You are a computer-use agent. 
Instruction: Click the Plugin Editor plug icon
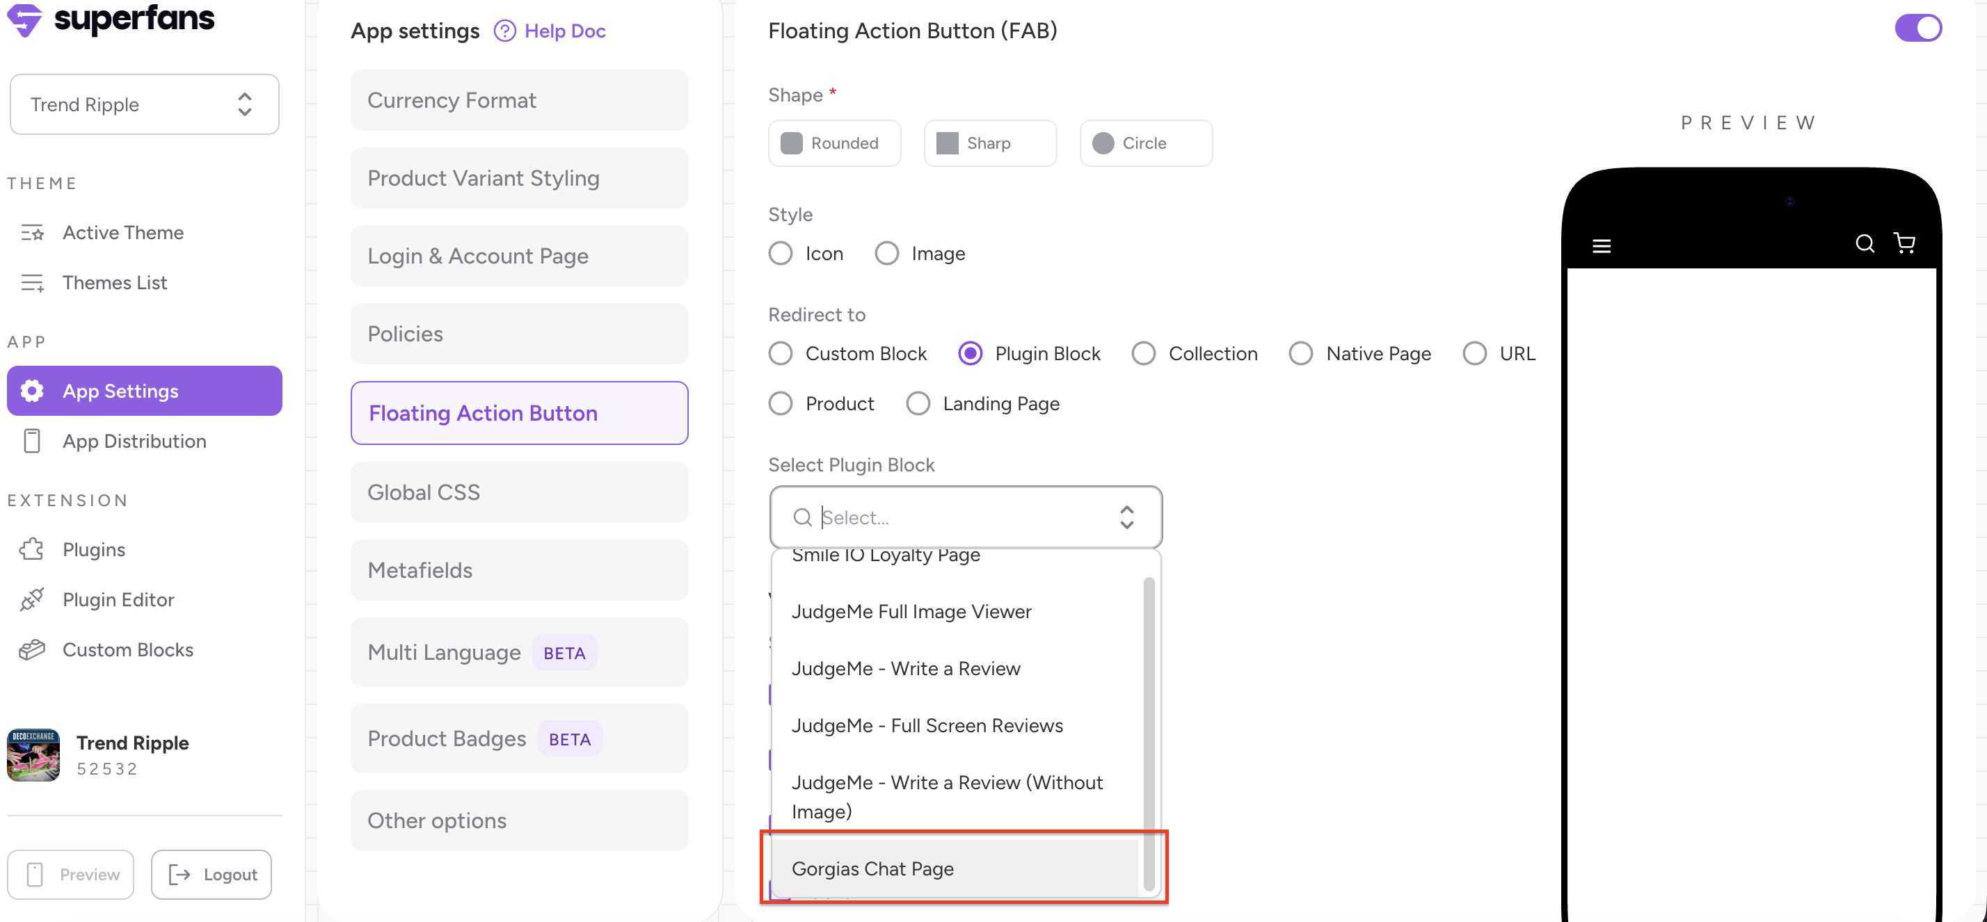click(x=31, y=600)
